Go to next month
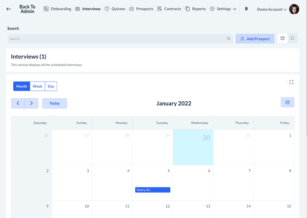Viewport: 307px width, 218px height. tap(32, 103)
